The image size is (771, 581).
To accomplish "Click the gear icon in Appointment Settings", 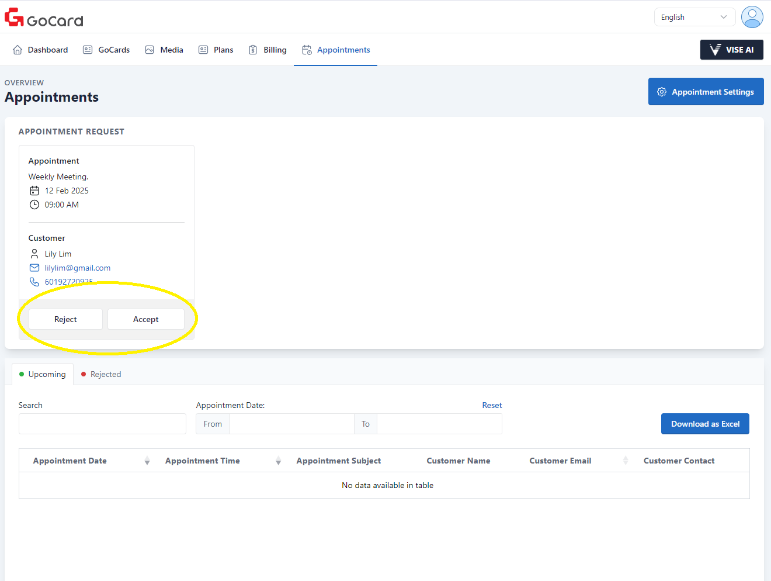I will point(662,92).
